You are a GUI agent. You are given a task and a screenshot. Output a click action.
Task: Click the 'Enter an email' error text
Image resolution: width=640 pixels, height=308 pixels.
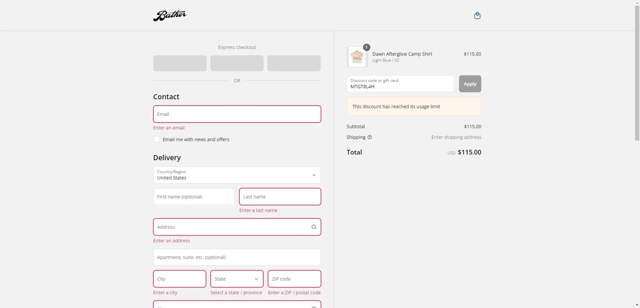click(169, 128)
